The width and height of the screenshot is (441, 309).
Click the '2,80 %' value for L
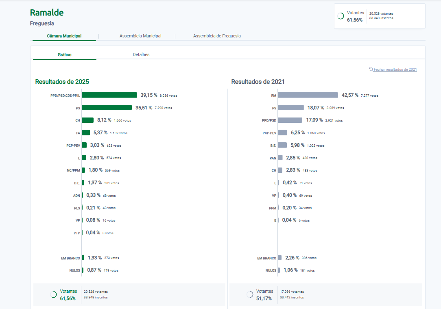click(x=97, y=158)
